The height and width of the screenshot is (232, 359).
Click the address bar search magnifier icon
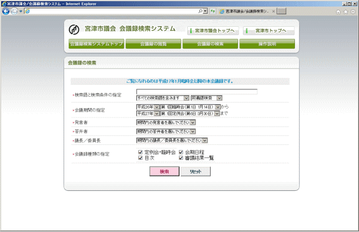tap(200, 11)
